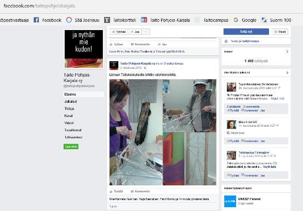Open the UNICEF Finland page link
This screenshot has width=303, height=211.
249,199
